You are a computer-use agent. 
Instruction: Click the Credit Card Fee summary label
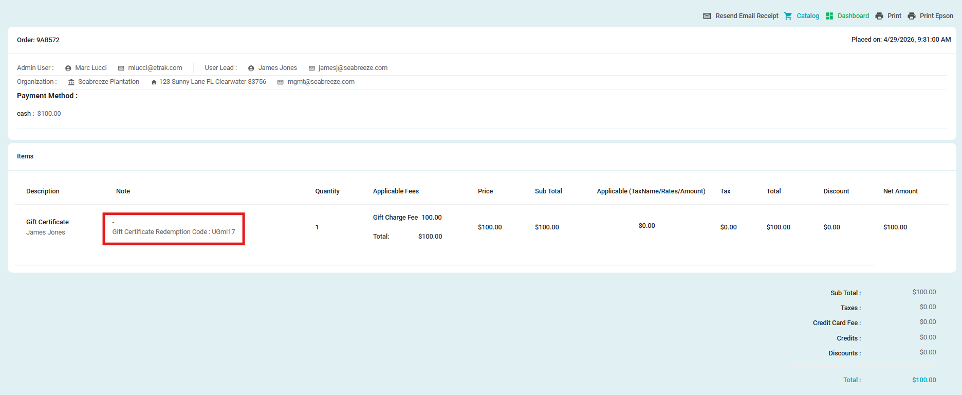pos(837,323)
